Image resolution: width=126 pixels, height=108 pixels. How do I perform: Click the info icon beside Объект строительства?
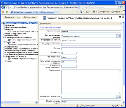click(120, 97)
